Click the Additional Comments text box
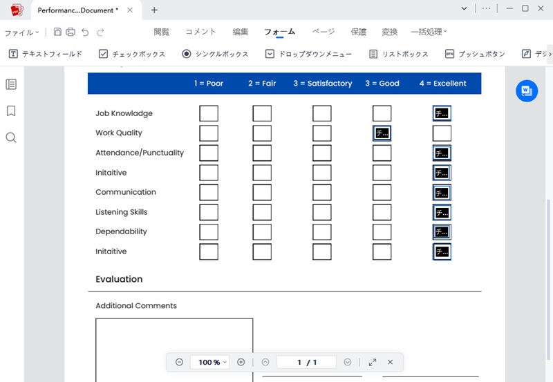The image size is (553, 382). point(174,350)
